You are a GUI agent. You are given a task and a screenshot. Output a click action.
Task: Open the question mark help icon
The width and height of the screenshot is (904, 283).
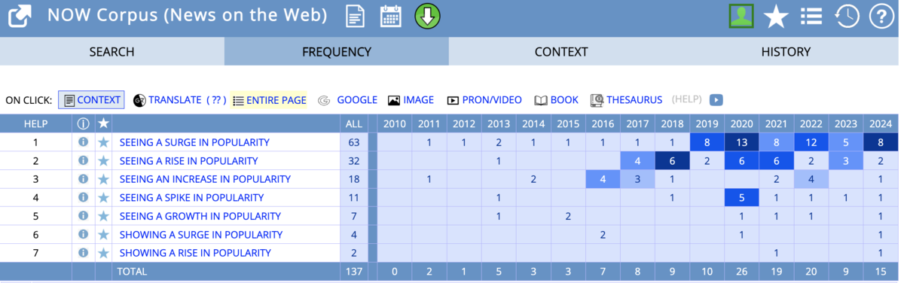(881, 17)
